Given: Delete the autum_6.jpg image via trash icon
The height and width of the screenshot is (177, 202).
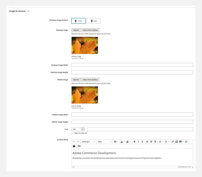Looking at the screenshot, I should 74,101.
